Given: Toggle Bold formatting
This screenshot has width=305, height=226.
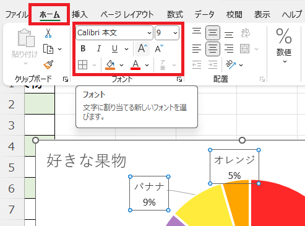Looking at the screenshot, I should tap(83, 49).
